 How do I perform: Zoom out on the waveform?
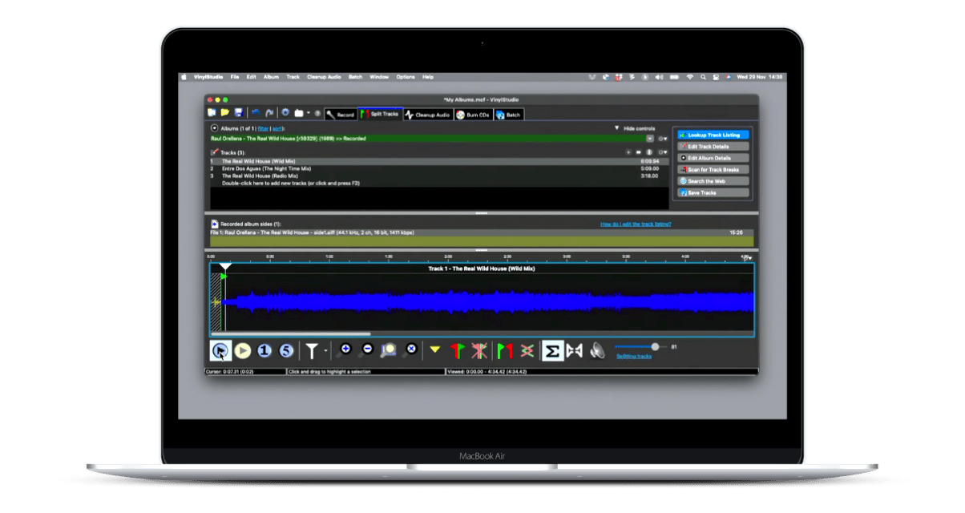(367, 349)
